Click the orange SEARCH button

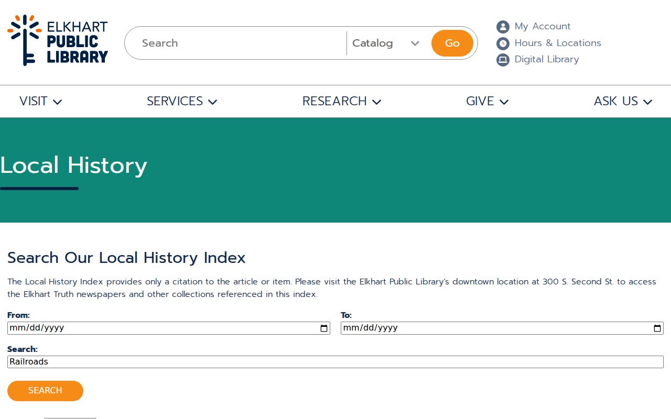pos(45,391)
